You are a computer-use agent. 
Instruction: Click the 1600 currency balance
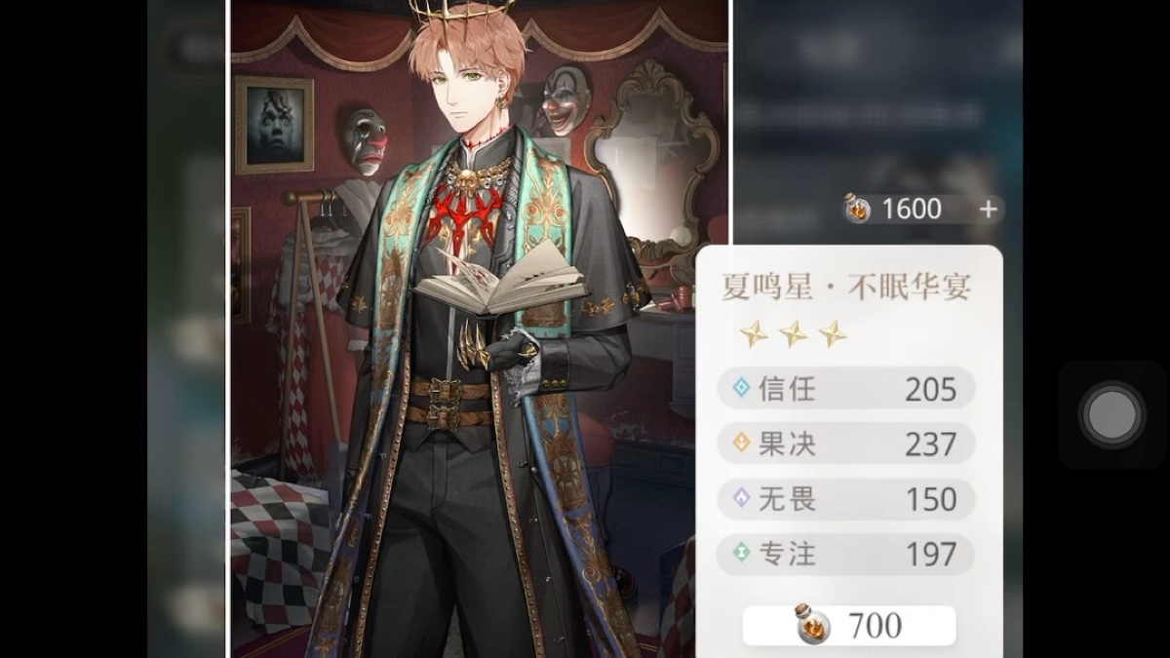pyautogui.click(x=912, y=209)
